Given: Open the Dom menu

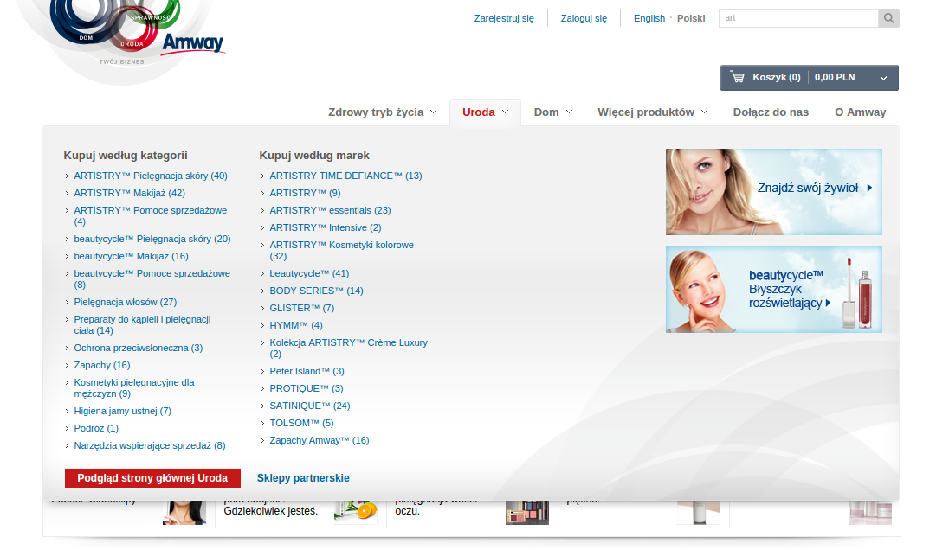Looking at the screenshot, I should click(546, 112).
